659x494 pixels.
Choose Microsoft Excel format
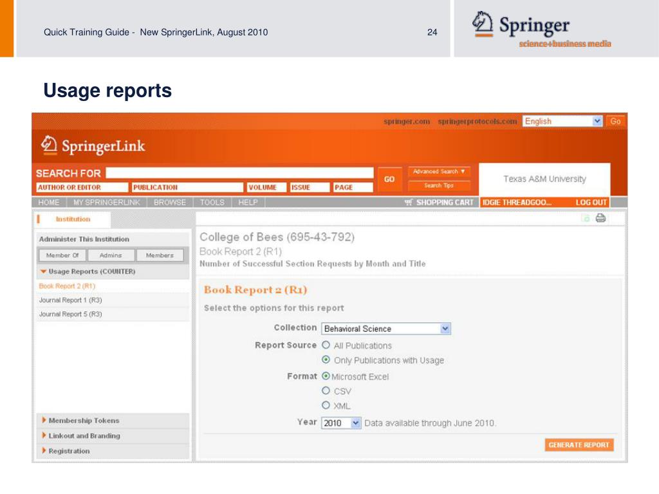(326, 376)
